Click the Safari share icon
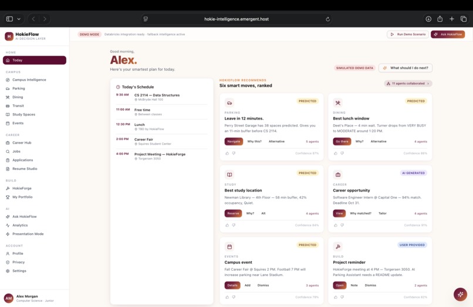Viewport: 473px width, 307px height. tap(440, 19)
